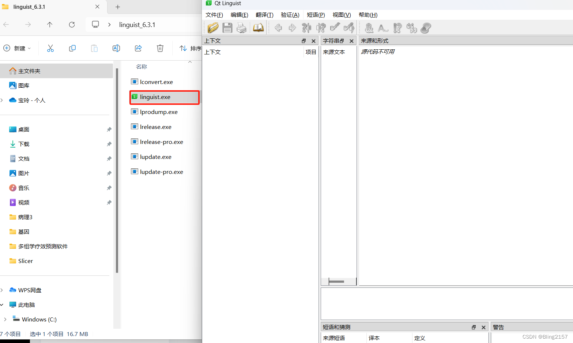
Task: Close the 字符串 dock panel
Action: [x=351, y=41]
